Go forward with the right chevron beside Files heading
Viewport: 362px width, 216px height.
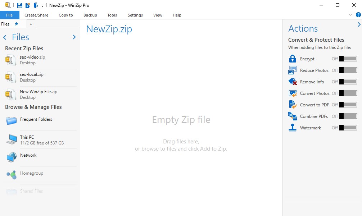(74, 37)
